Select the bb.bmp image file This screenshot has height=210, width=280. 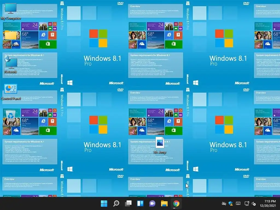click(x=160, y=145)
